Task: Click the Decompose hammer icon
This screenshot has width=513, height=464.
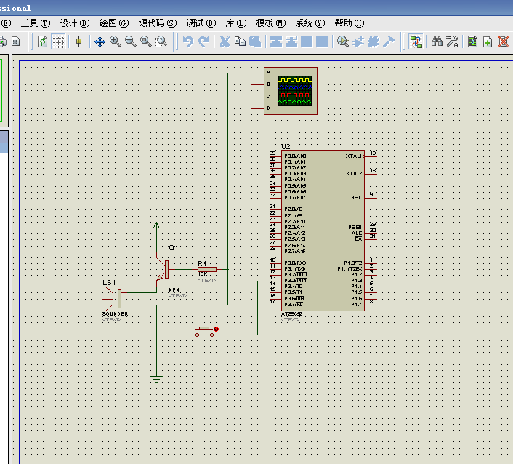Action: pyautogui.click(x=389, y=41)
